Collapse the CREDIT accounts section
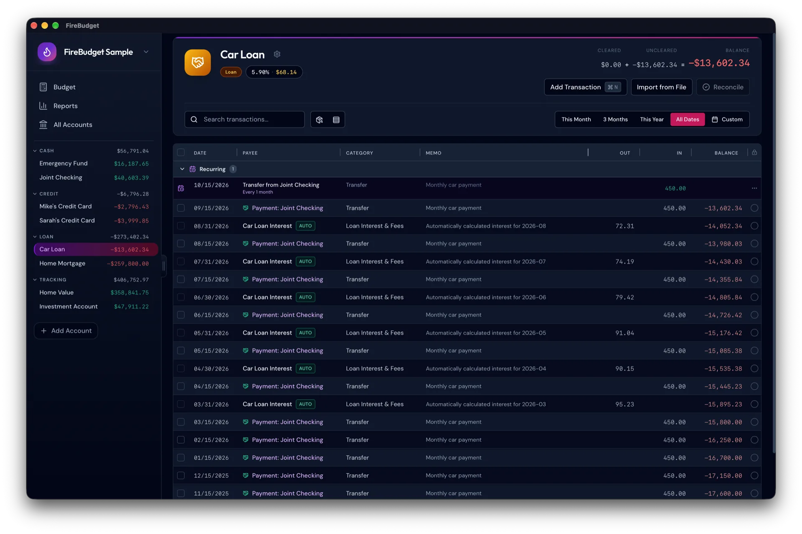This screenshot has height=534, width=802. tap(35, 194)
